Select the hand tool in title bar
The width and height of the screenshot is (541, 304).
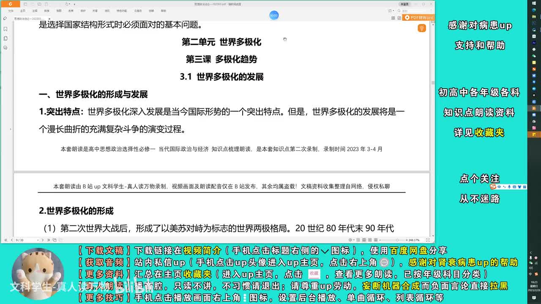66,4
